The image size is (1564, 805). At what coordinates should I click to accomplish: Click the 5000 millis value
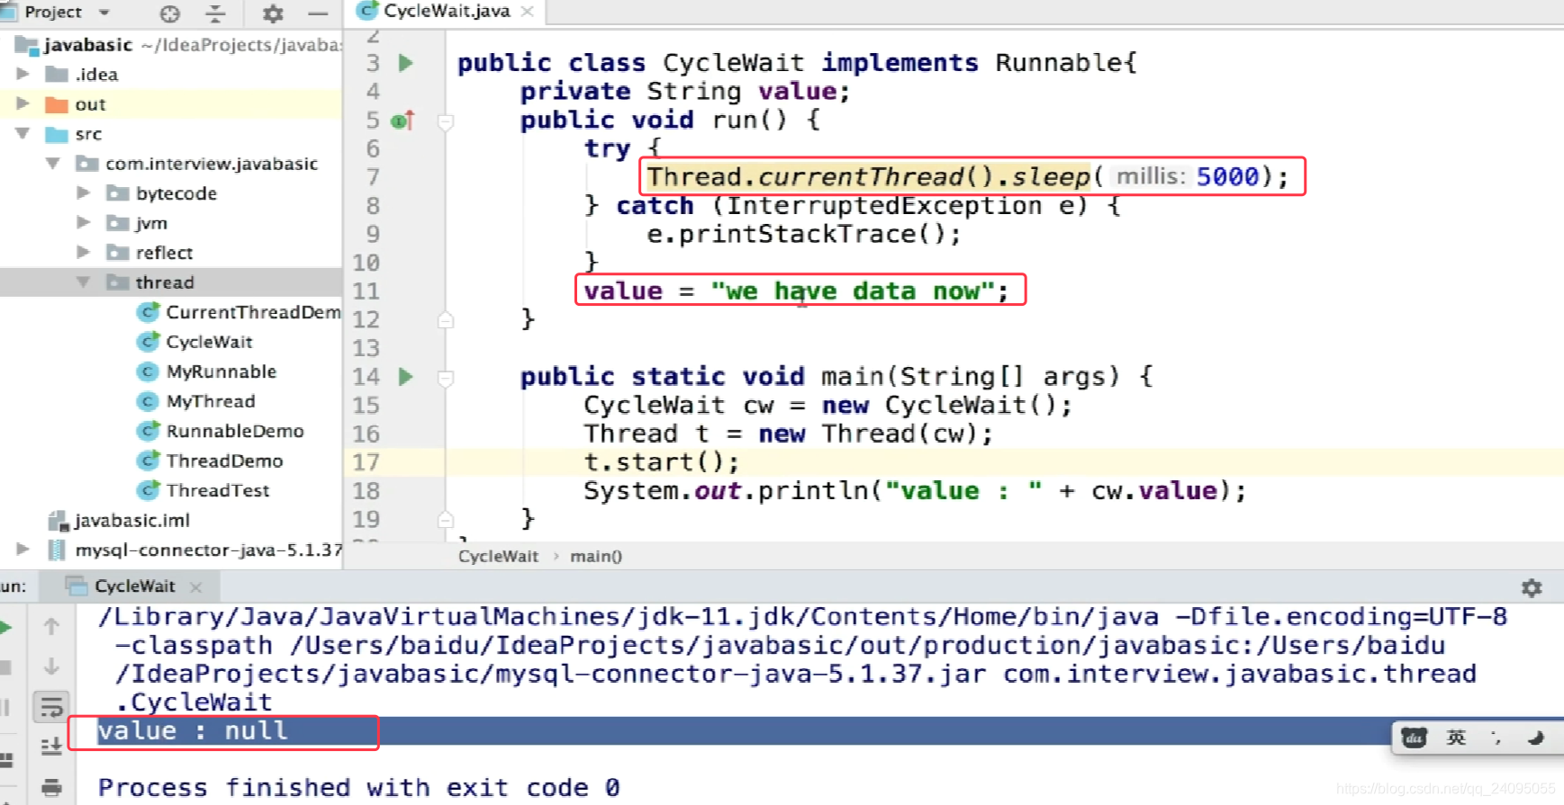point(1227,176)
